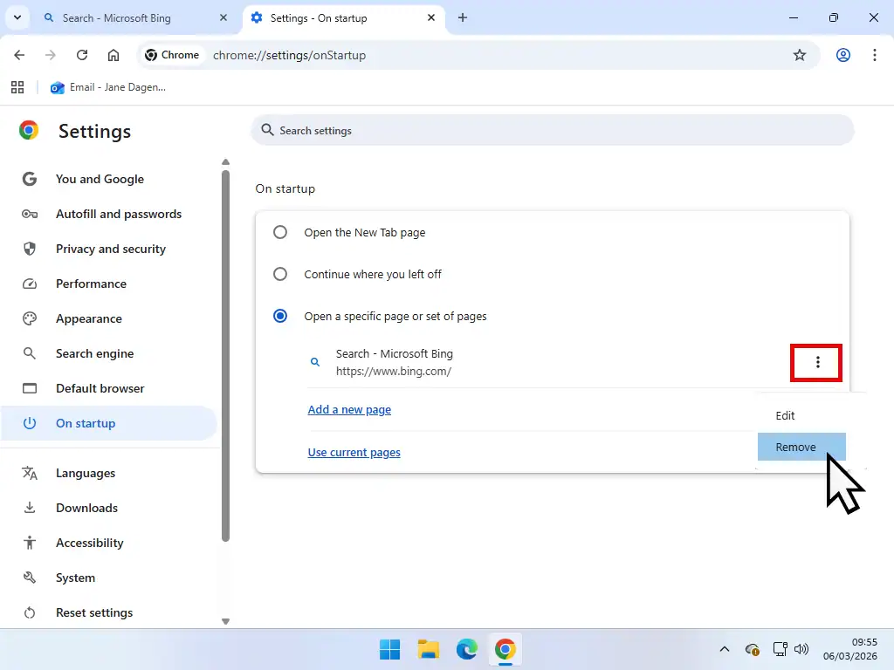The height and width of the screenshot is (670, 894).
Task: Open the Autofill and passwords settings
Action: pos(120,214)
